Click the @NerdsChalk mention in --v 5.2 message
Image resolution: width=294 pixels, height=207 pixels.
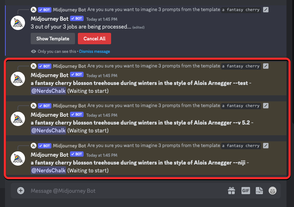point(48,130)
